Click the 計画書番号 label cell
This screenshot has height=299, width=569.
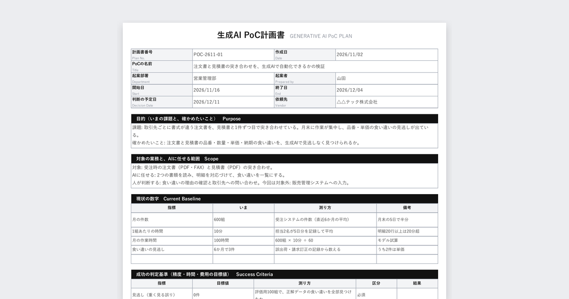[x=162, y=55]
